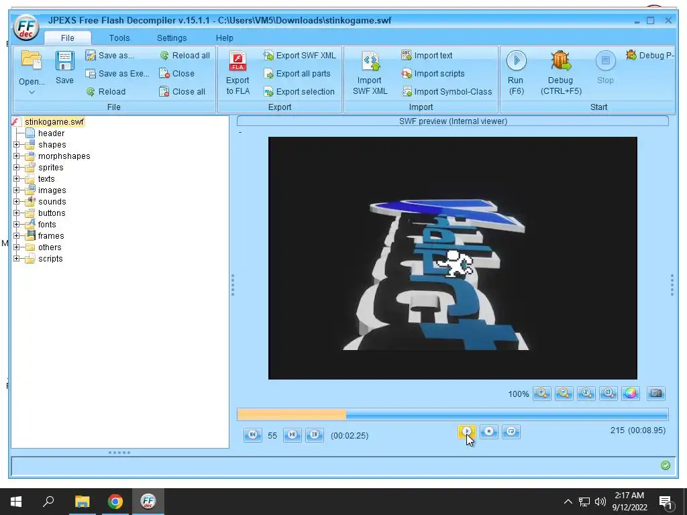Select the header item in the tree
The height and width of the screenshot is (515, 687).
click(x=51, y=133)
